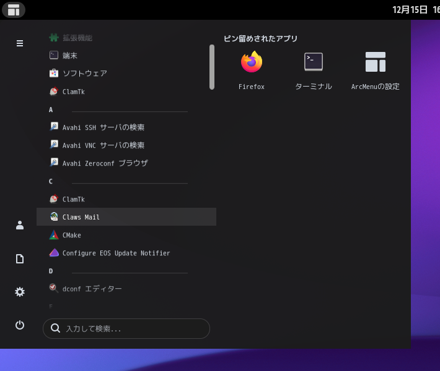Open 端末 from the app list
The width and height of the screenshot is (440, 371).
click(126, 56)
